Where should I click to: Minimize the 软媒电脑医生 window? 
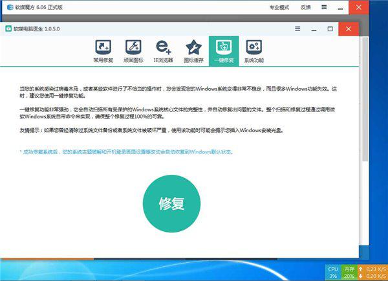[314, 28]
